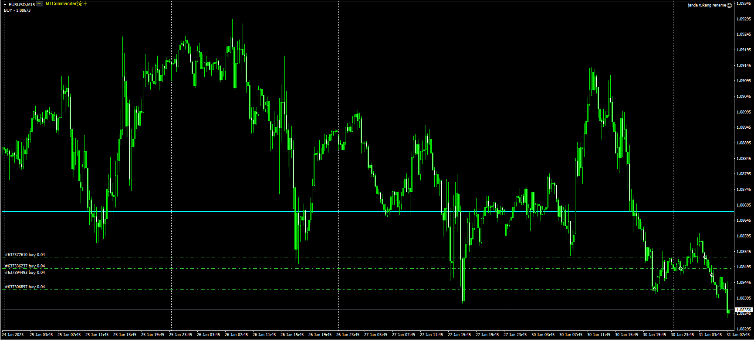The image size is (754, 340).
Task: Click the 27 Jan 15:45 time label
Action: tap(460, 335)
